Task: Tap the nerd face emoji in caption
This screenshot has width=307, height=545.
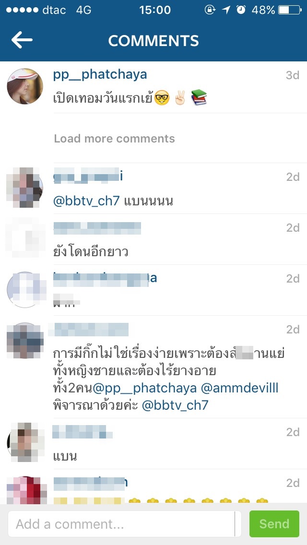Action: pyautogui.click(x=161, y=98)
